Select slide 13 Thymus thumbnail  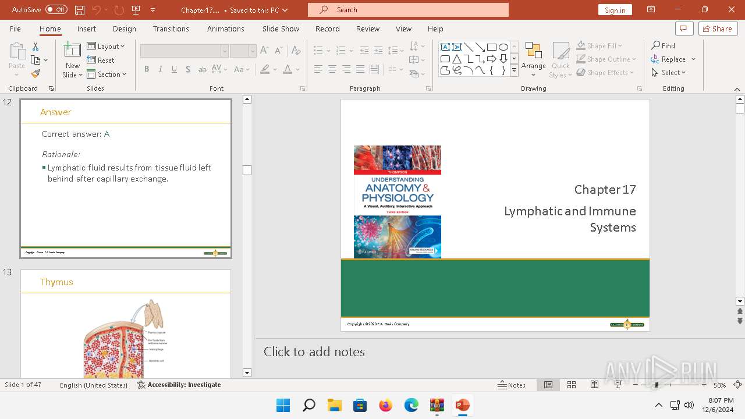click(126, 324)
